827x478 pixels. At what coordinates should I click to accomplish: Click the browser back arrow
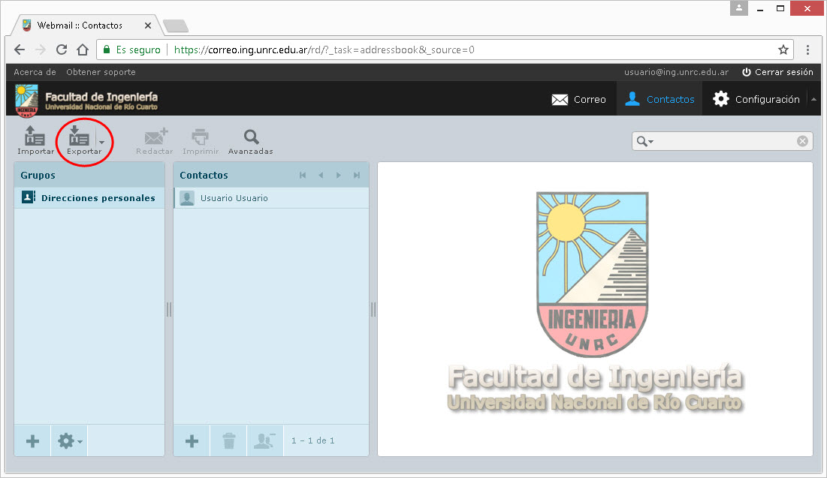tap(20, 50)
